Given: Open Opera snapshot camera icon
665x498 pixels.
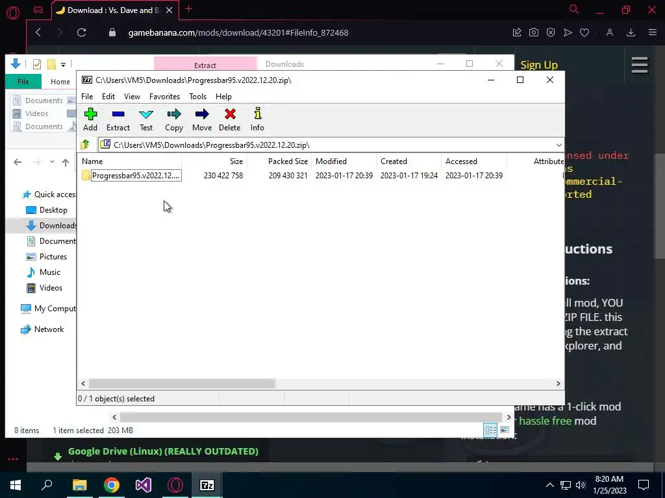Looking at the screenshot, I should tap(534, 32).
